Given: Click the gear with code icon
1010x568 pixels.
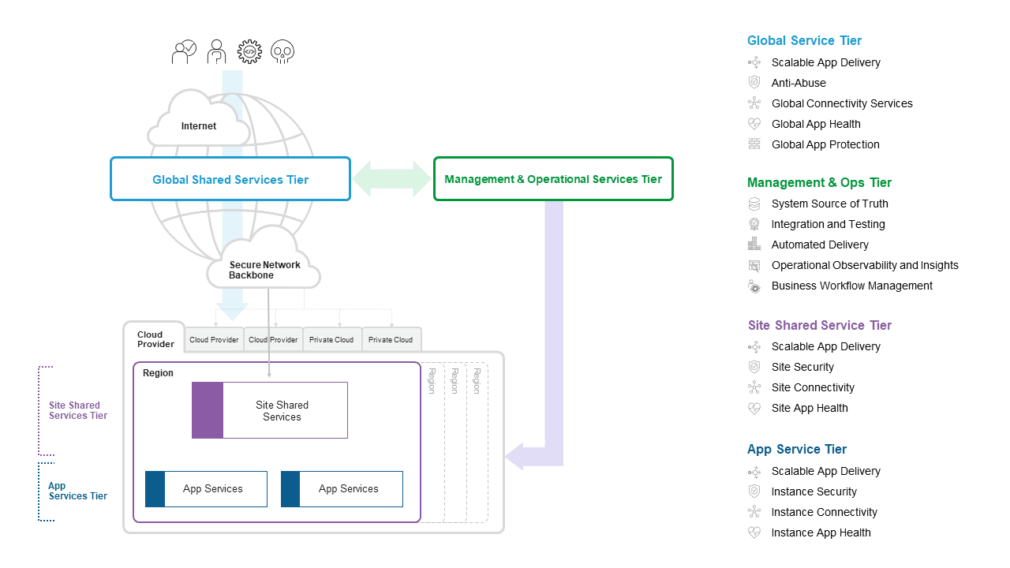Looking at the screenshot, I should point(249,52).
